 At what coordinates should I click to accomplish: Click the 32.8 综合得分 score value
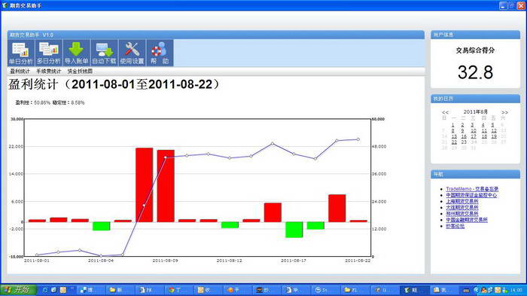(475, 72)
